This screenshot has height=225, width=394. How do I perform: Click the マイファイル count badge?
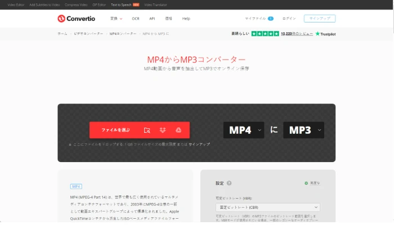[x=271, y=19]
